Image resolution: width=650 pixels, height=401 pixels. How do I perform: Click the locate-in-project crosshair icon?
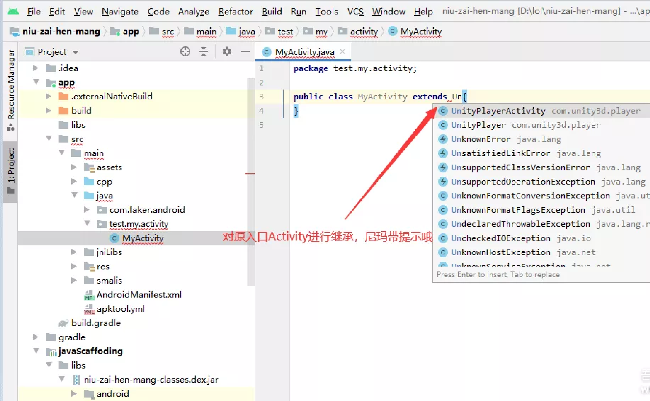click(185, 52)
